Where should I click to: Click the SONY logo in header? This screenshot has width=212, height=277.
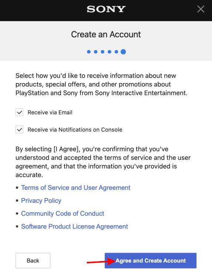click(106, 9)
